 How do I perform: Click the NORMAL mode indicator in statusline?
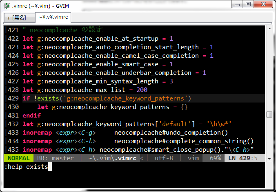pyautogui.click(x=19, y=158)
